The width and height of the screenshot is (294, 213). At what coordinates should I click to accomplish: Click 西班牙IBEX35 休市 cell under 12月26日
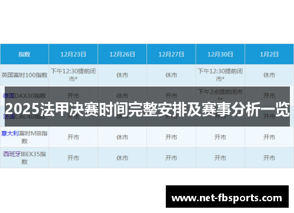pyautogui.click(x=122, y=158)
